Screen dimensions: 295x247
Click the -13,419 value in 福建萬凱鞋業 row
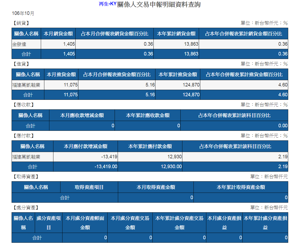coord(109,157)
